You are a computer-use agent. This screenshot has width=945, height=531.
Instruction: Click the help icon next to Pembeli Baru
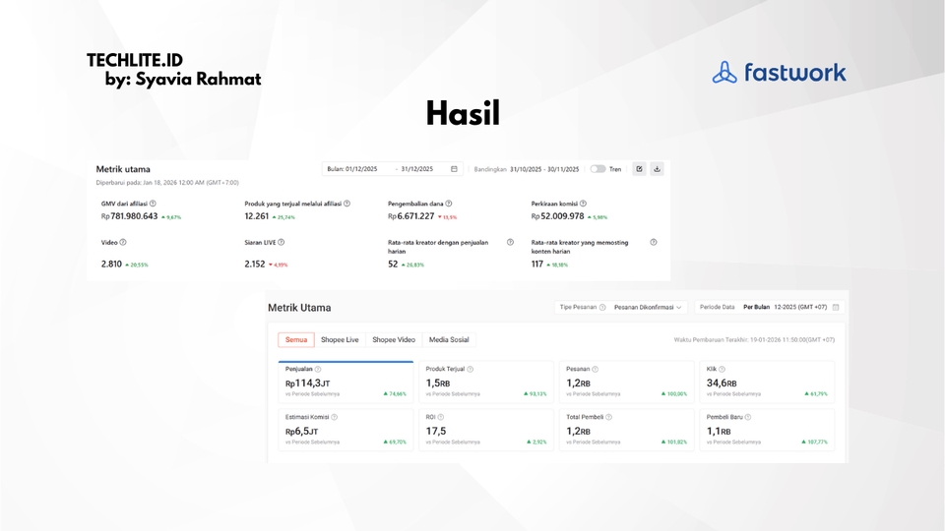pyautogui.click(x=748, y=417)
